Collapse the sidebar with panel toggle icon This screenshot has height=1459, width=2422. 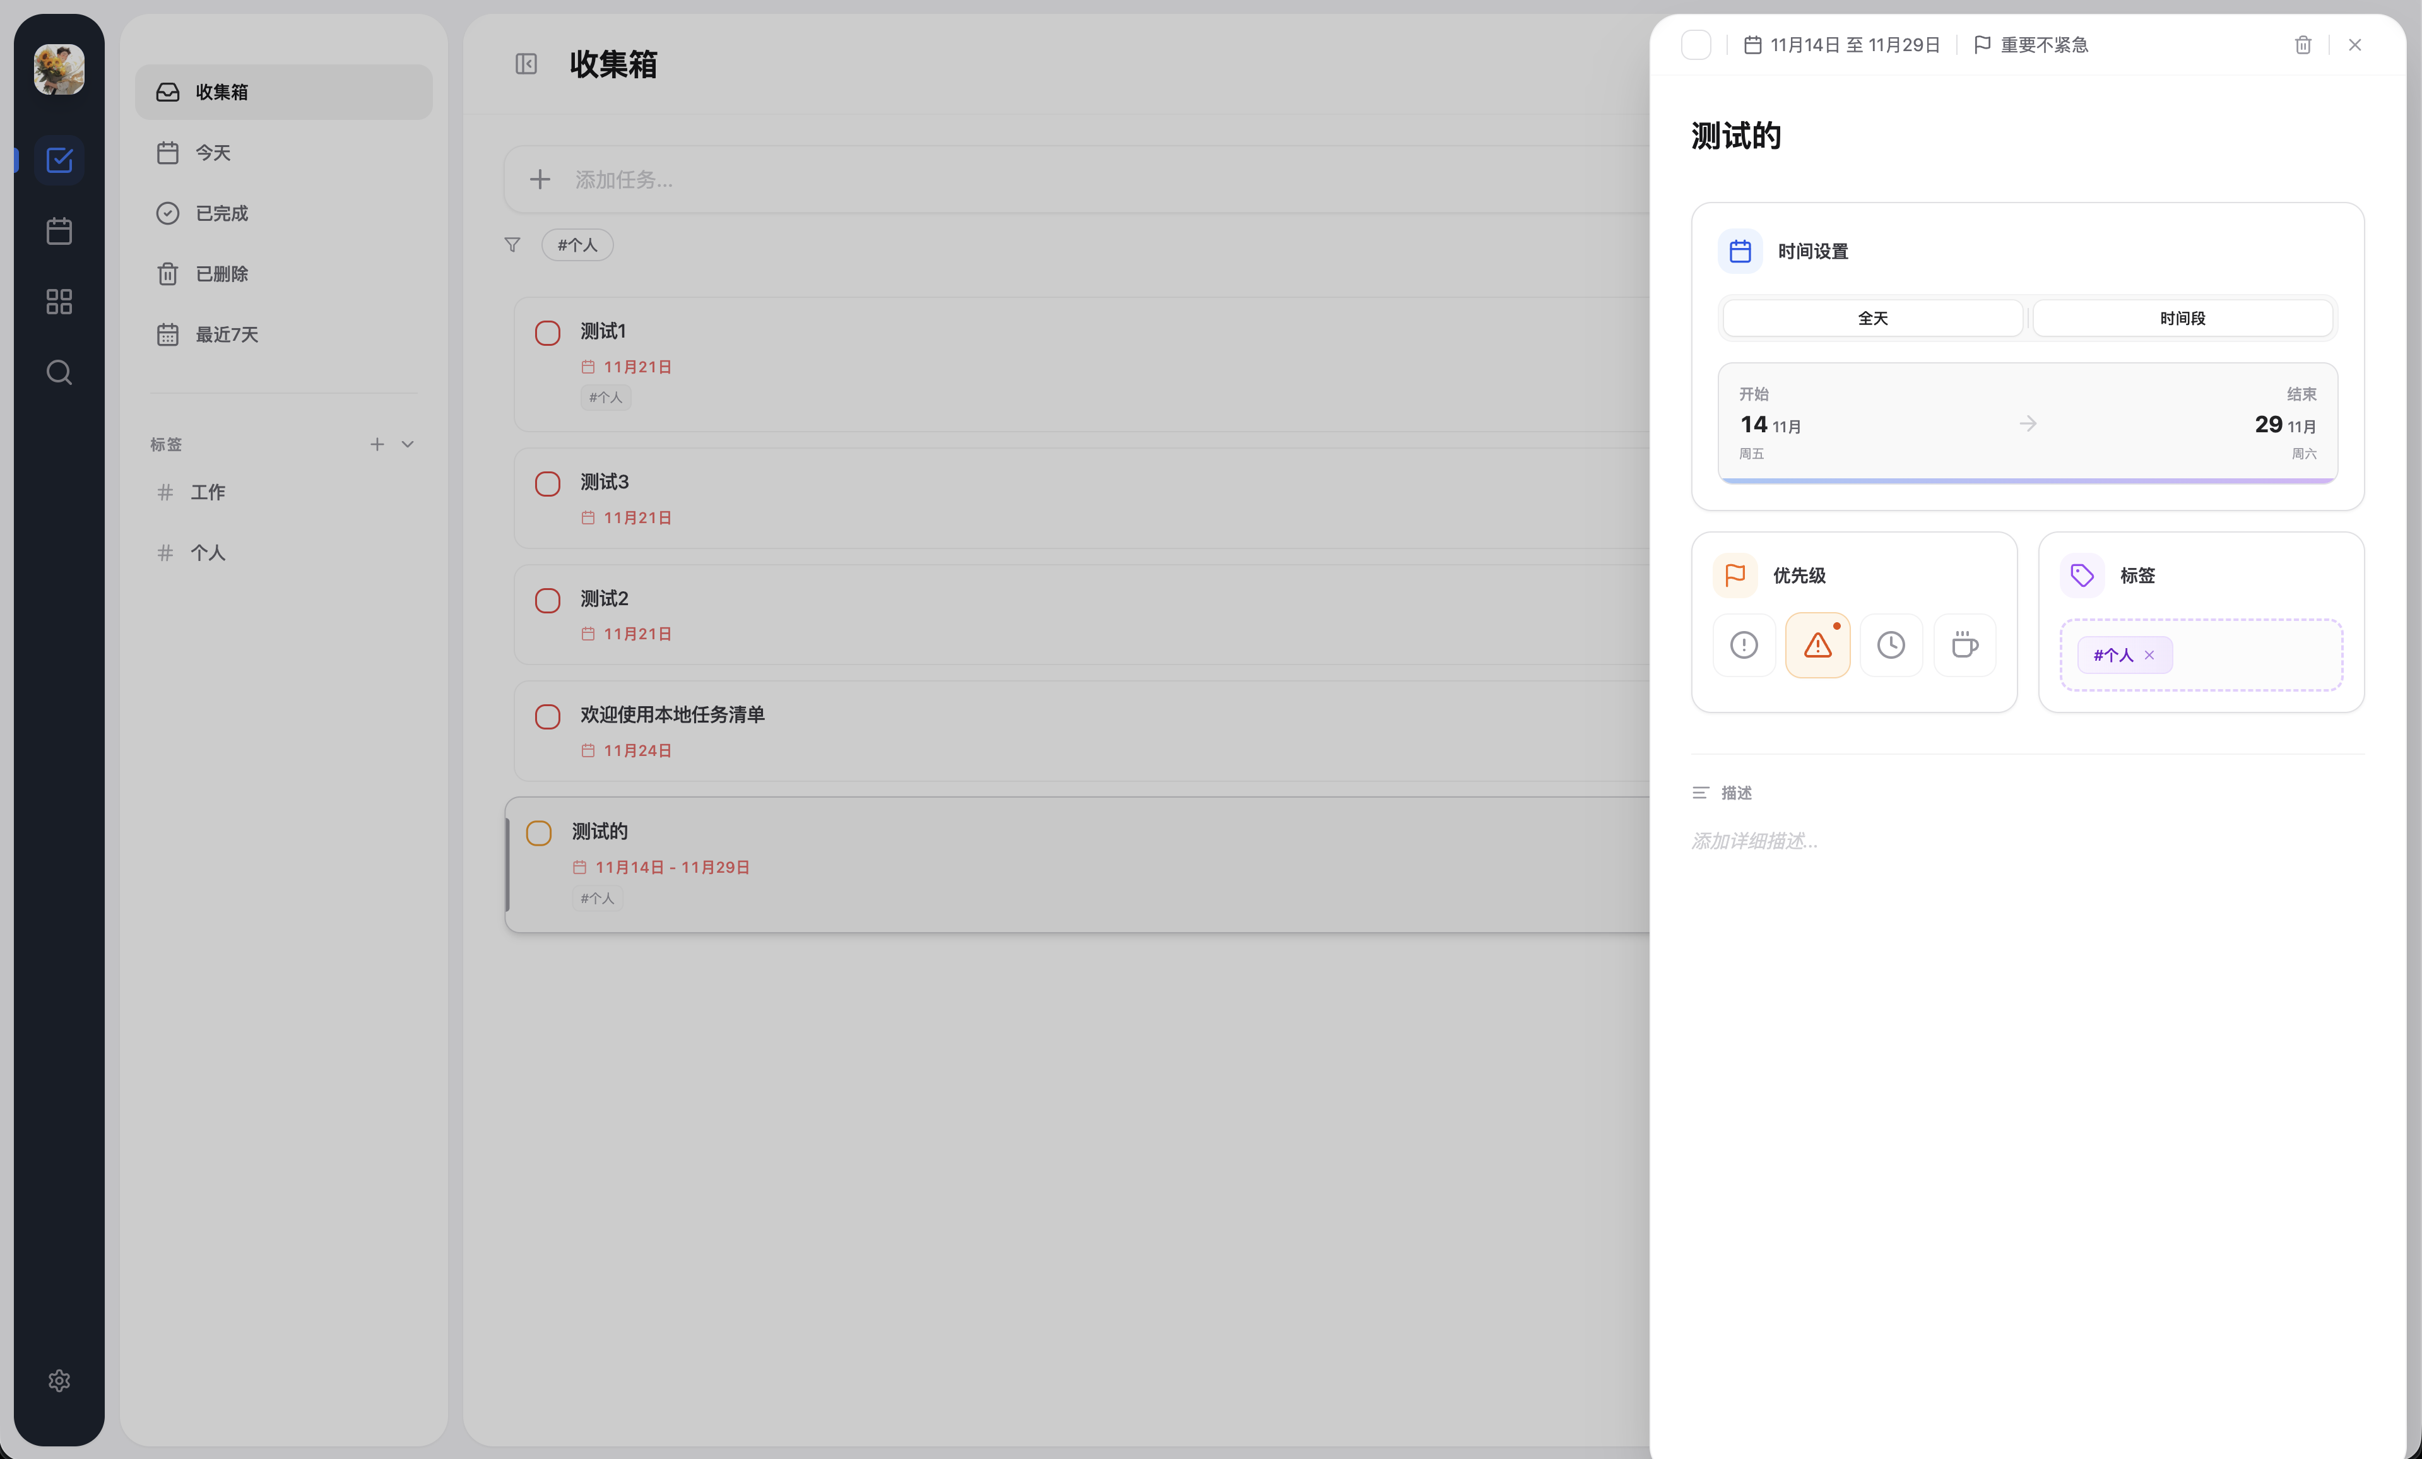526,64
